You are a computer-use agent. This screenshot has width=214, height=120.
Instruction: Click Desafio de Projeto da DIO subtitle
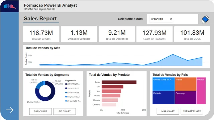(x=39, y=9)
